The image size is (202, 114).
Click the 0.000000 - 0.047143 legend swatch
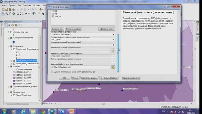point(14,72)
